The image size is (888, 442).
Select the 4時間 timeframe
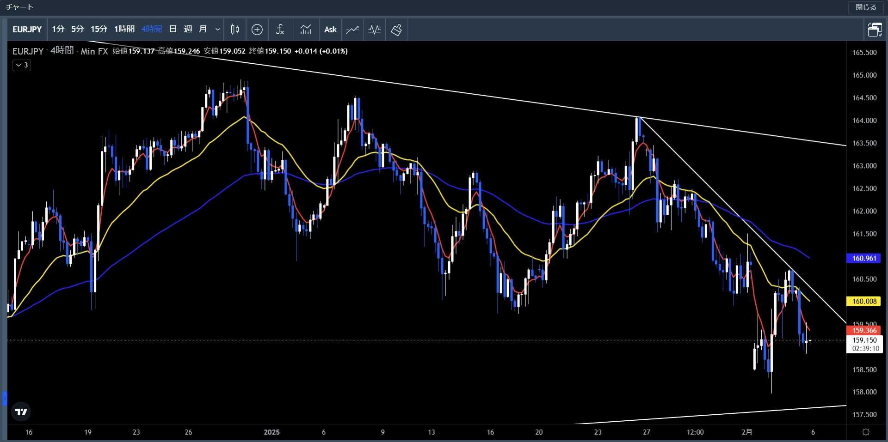pyautogui.click(x=151, y=29)
